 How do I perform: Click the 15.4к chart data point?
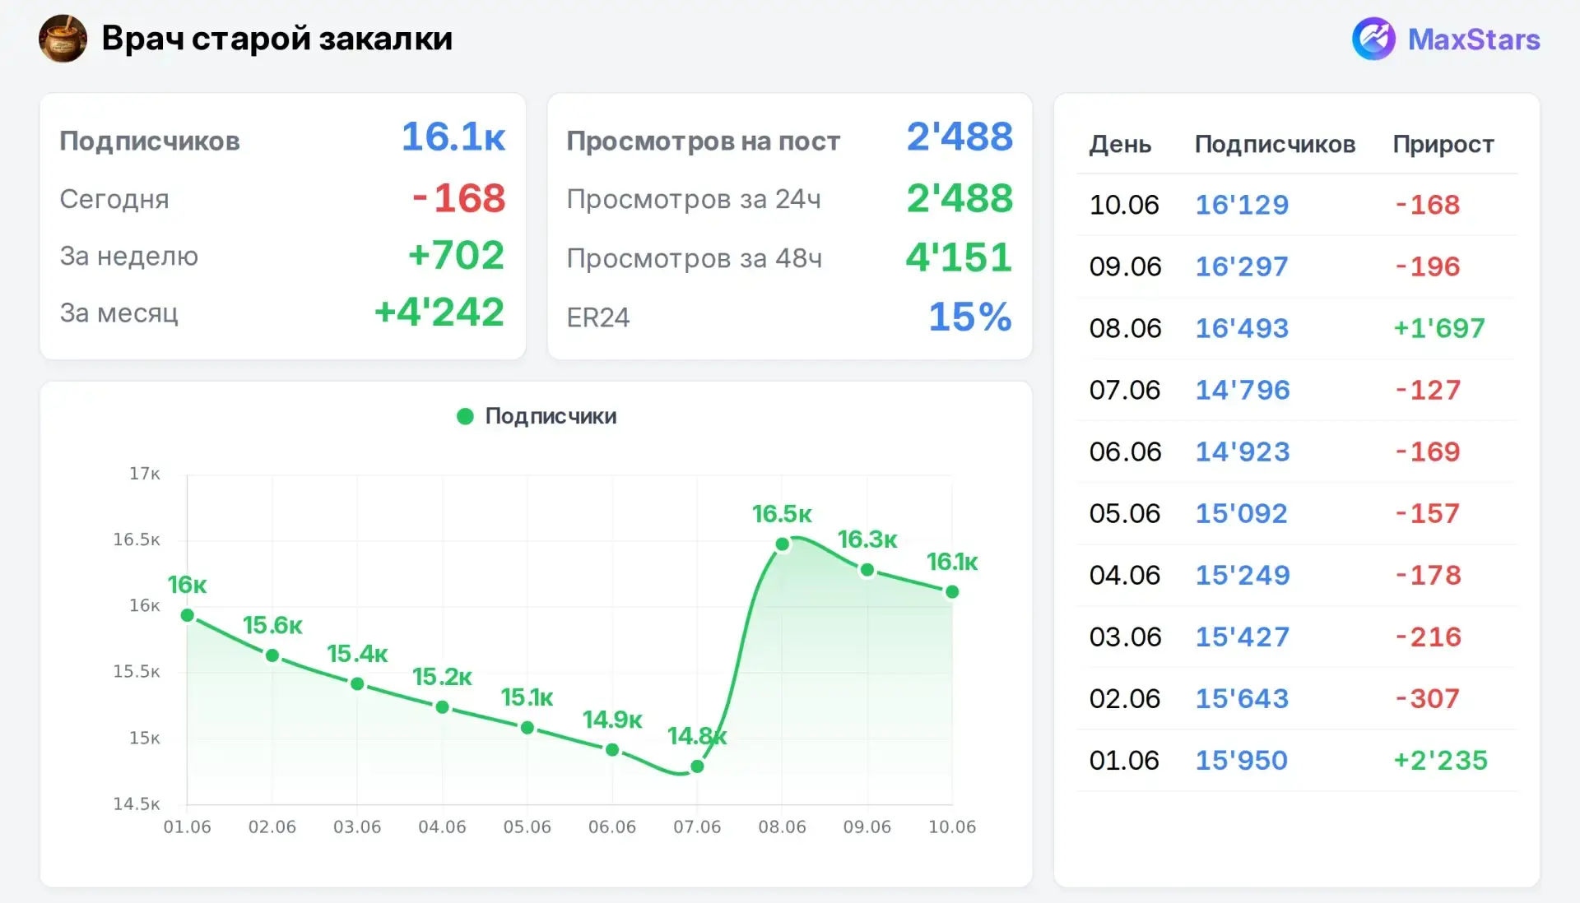click(357, 684)
